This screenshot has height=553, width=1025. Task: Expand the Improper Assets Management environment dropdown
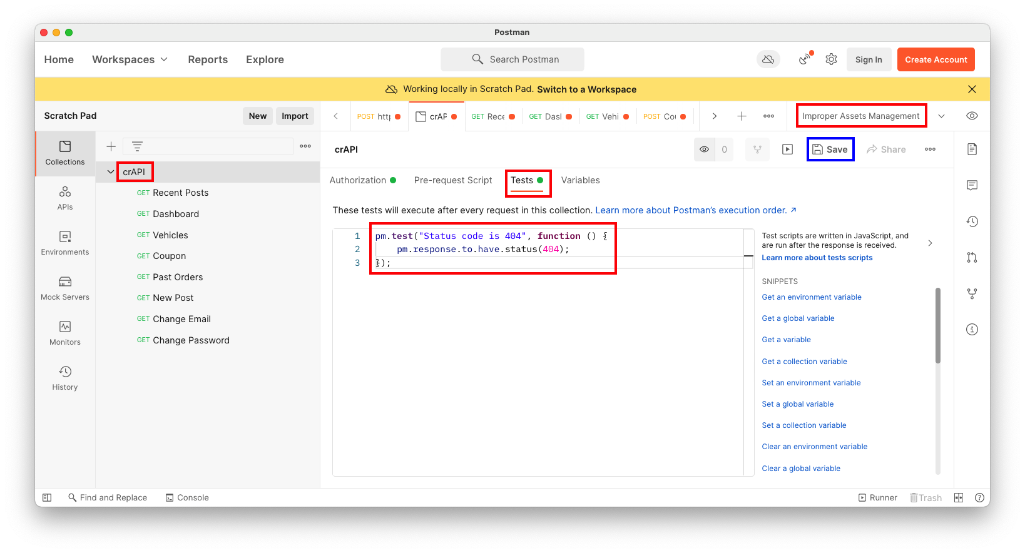click(941, 116)
